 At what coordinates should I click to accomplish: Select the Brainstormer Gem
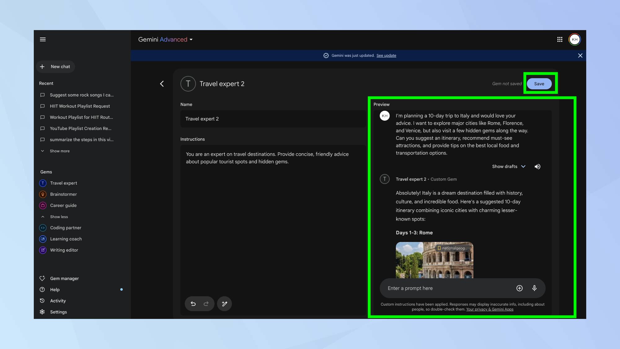pos(63,194)
